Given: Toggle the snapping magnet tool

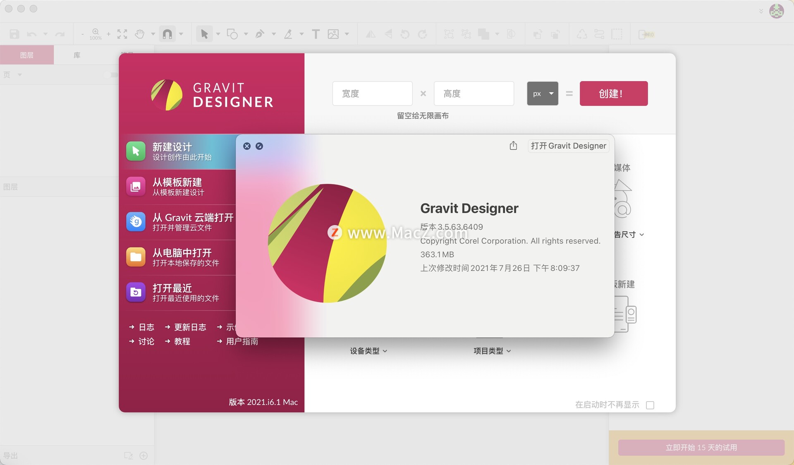Looking at the screenshot, I should coord(167,34).
